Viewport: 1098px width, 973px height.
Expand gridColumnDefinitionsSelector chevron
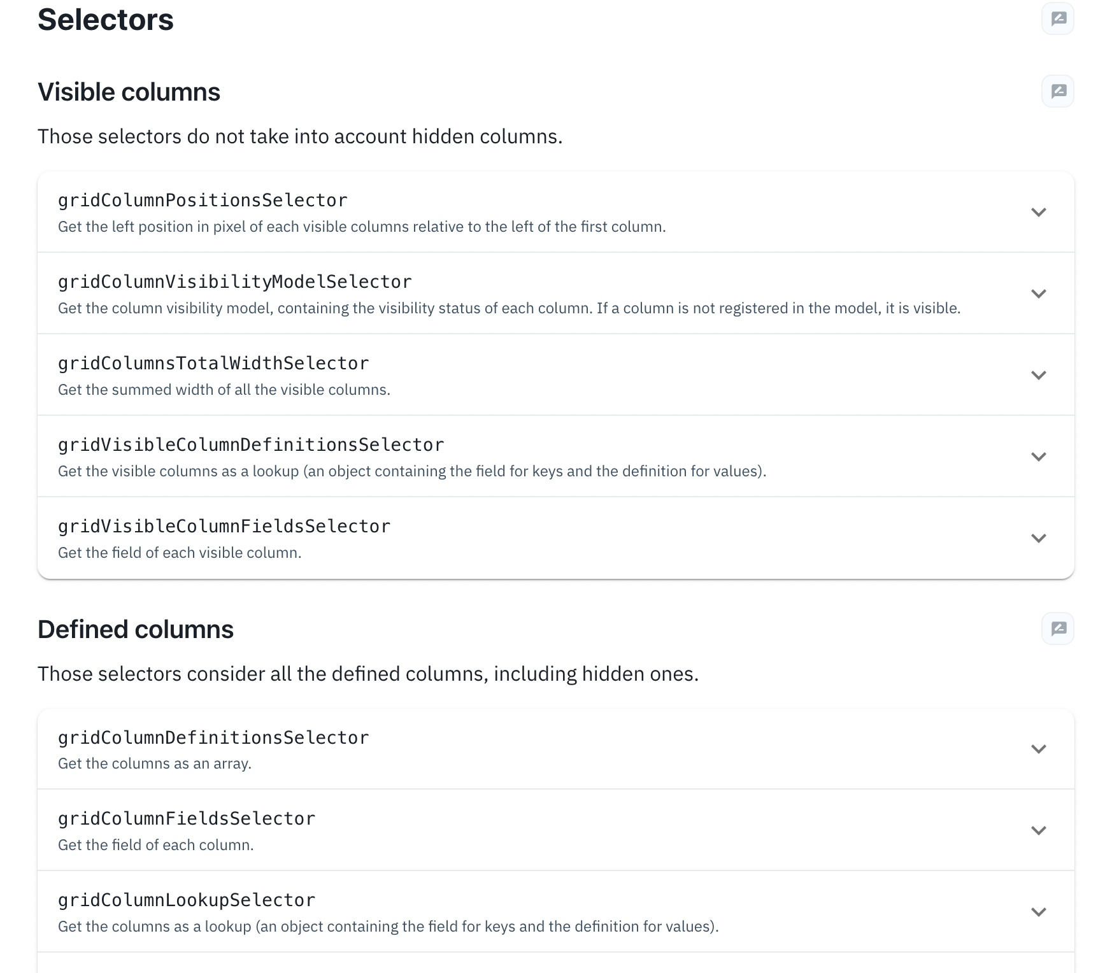click(x=1039, y=749)
